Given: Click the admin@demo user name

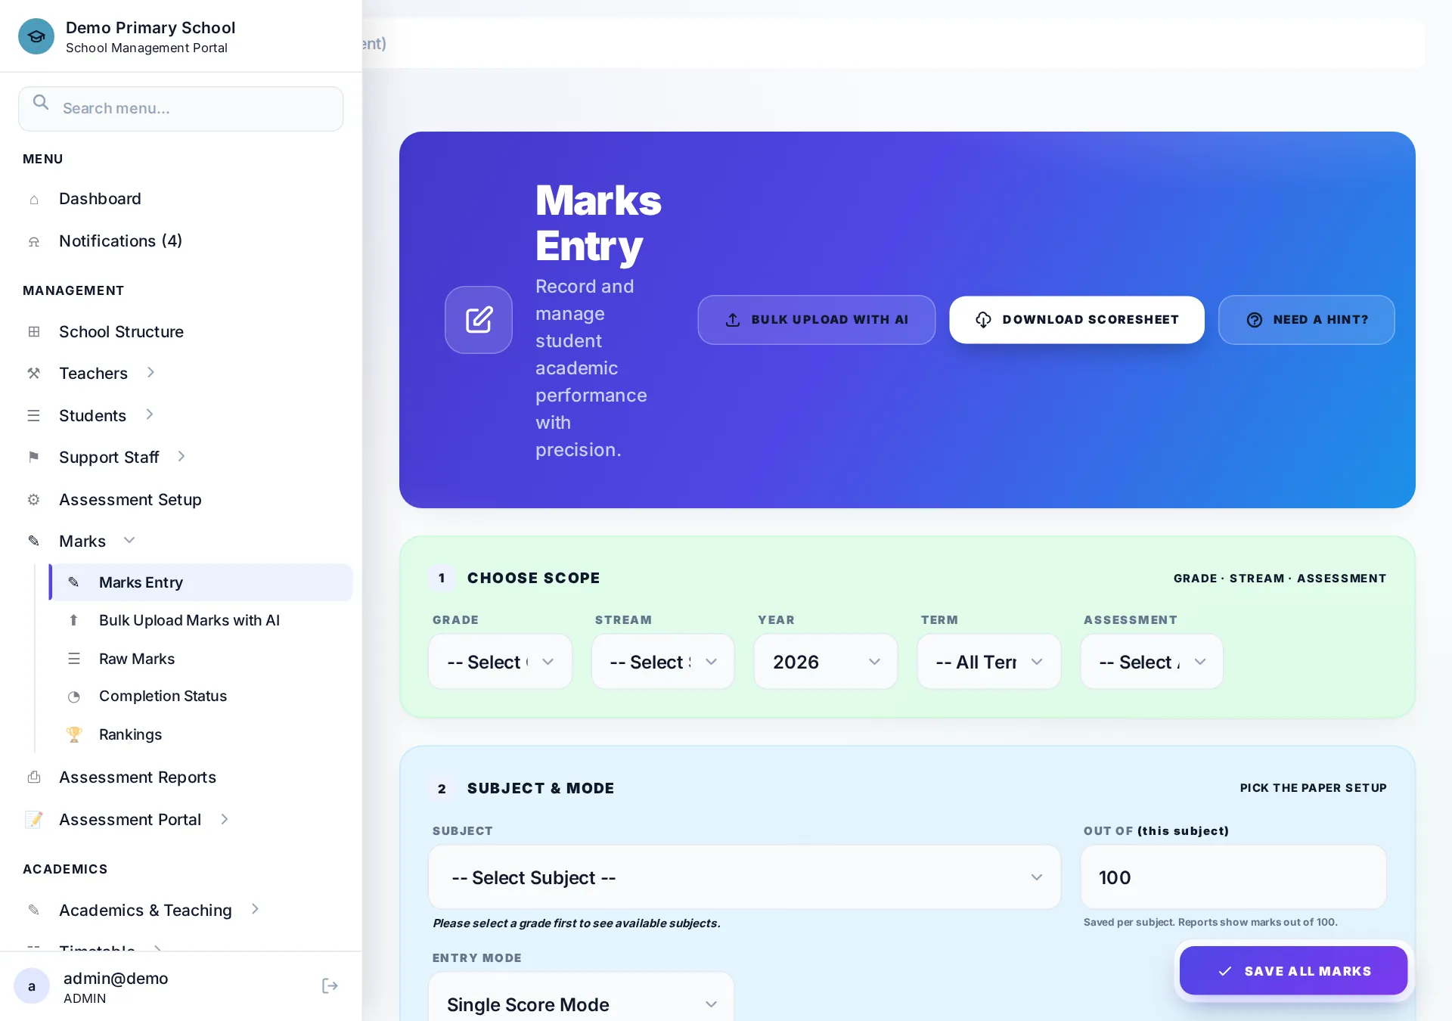Looking at the screenshot, I should (116, 979).
